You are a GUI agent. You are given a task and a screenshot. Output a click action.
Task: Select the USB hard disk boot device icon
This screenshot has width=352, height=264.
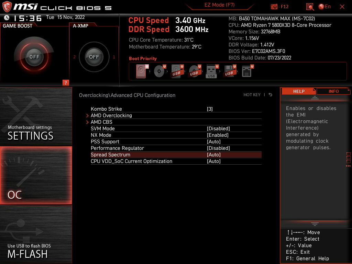(177, 71)
